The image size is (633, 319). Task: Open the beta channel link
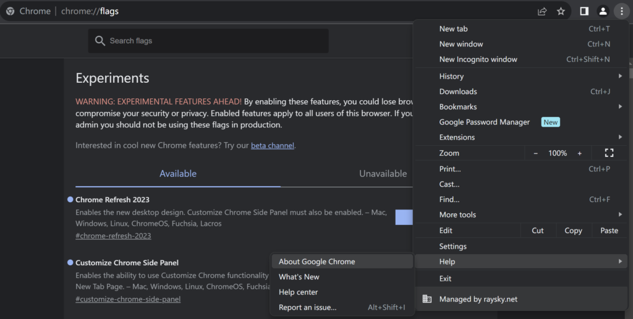click(272, 146)
